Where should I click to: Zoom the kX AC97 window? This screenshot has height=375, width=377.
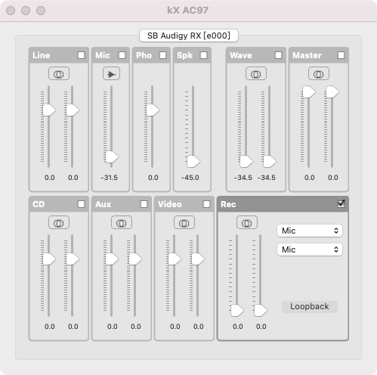(41, 11)
